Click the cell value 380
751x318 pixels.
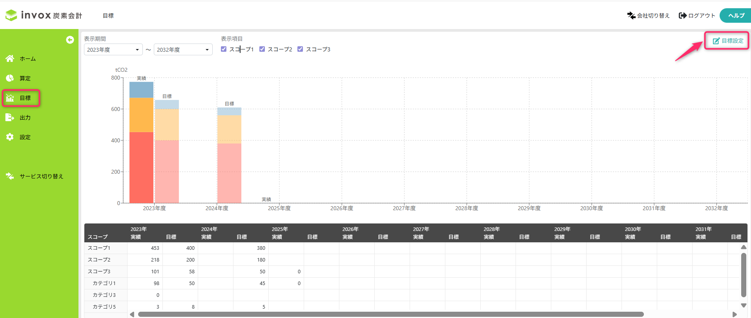261,248
